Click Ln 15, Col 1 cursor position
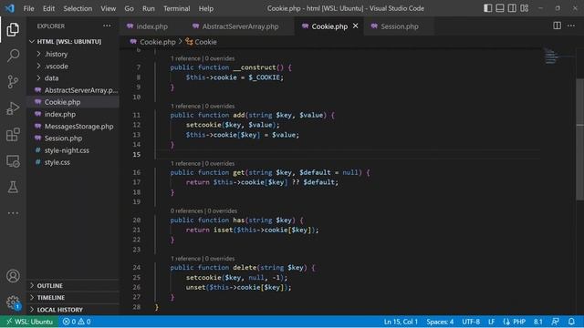Viewport: 584px width, 328px height. click(401, 322)
